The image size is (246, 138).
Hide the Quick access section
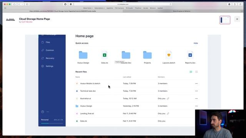click(196, 43)
